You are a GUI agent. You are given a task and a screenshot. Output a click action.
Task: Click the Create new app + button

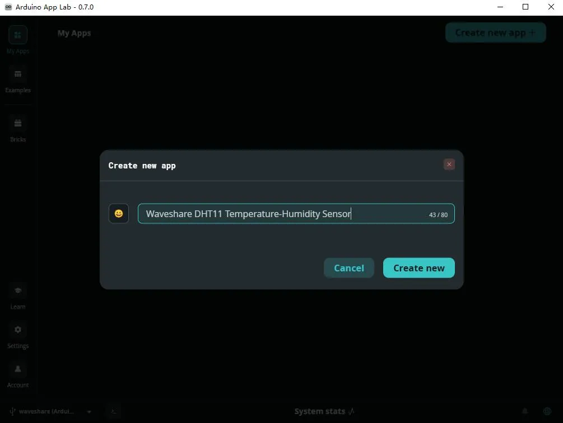(496, 32)
